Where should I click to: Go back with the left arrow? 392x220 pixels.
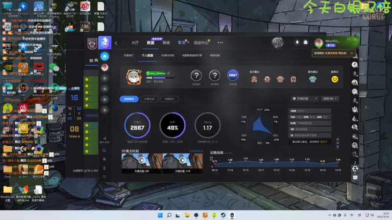pyautogui.click(x=116, y=43)
